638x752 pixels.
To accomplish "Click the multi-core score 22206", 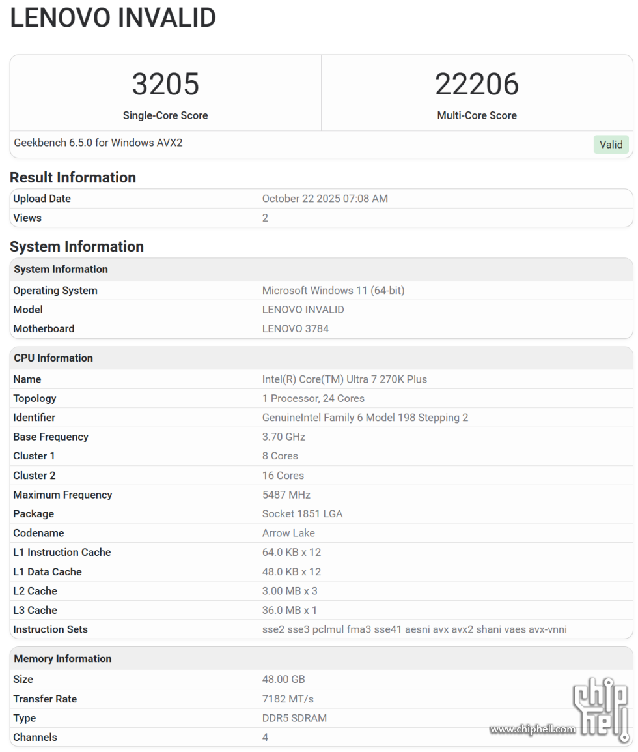I will tap(477, 84).
